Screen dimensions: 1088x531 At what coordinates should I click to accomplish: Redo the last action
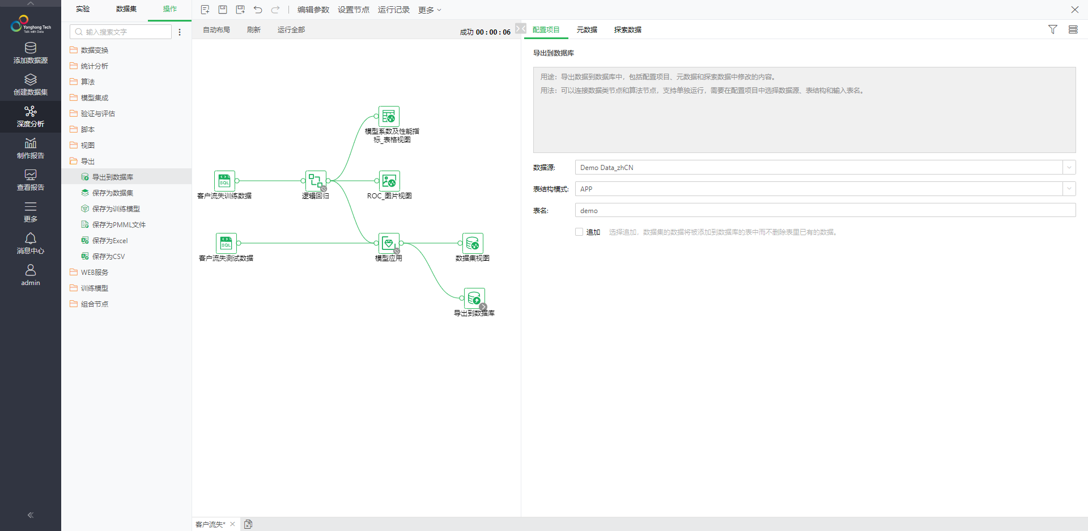[275, 10]
